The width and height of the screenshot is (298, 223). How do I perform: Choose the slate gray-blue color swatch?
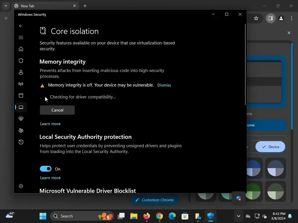coord(276,168)
